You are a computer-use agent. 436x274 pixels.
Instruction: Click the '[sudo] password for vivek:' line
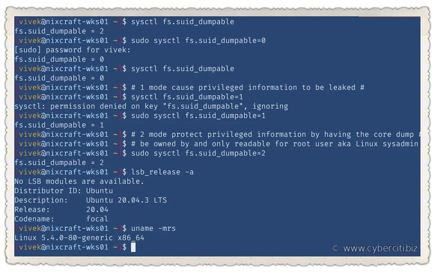73,50
